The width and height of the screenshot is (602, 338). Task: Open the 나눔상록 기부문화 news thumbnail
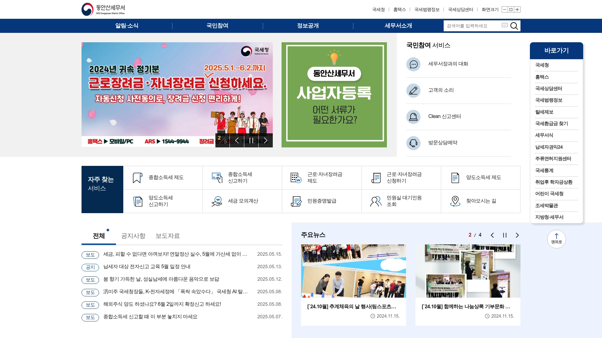pos(468,271)
